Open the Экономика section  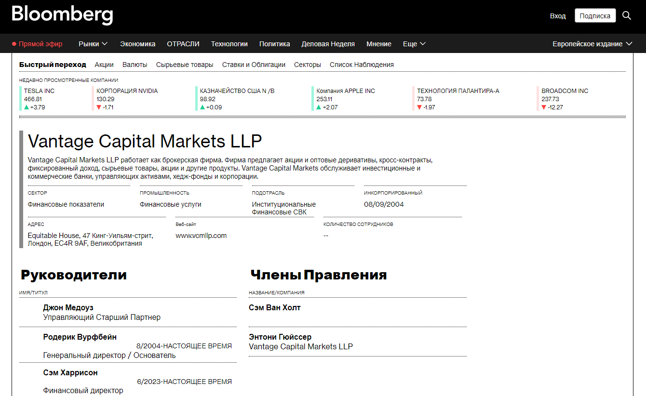tap(138, 44)
